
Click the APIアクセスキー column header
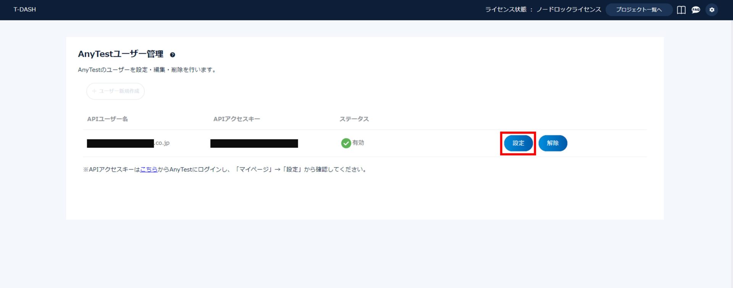coord(236,119)
